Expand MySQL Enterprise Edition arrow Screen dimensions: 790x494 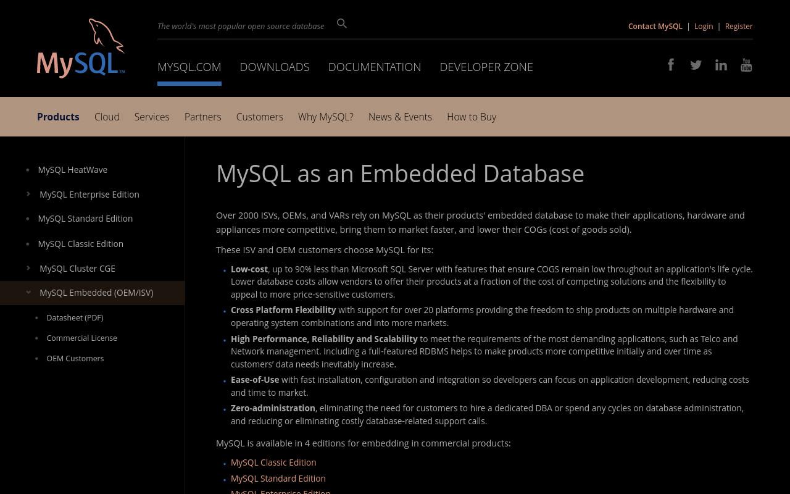(28, 194)
